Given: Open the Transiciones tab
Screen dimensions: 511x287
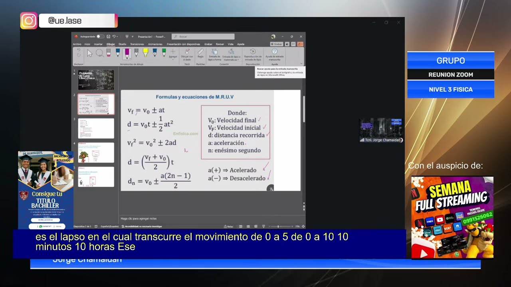Looking at the screenshot, I should pos(137,44).
